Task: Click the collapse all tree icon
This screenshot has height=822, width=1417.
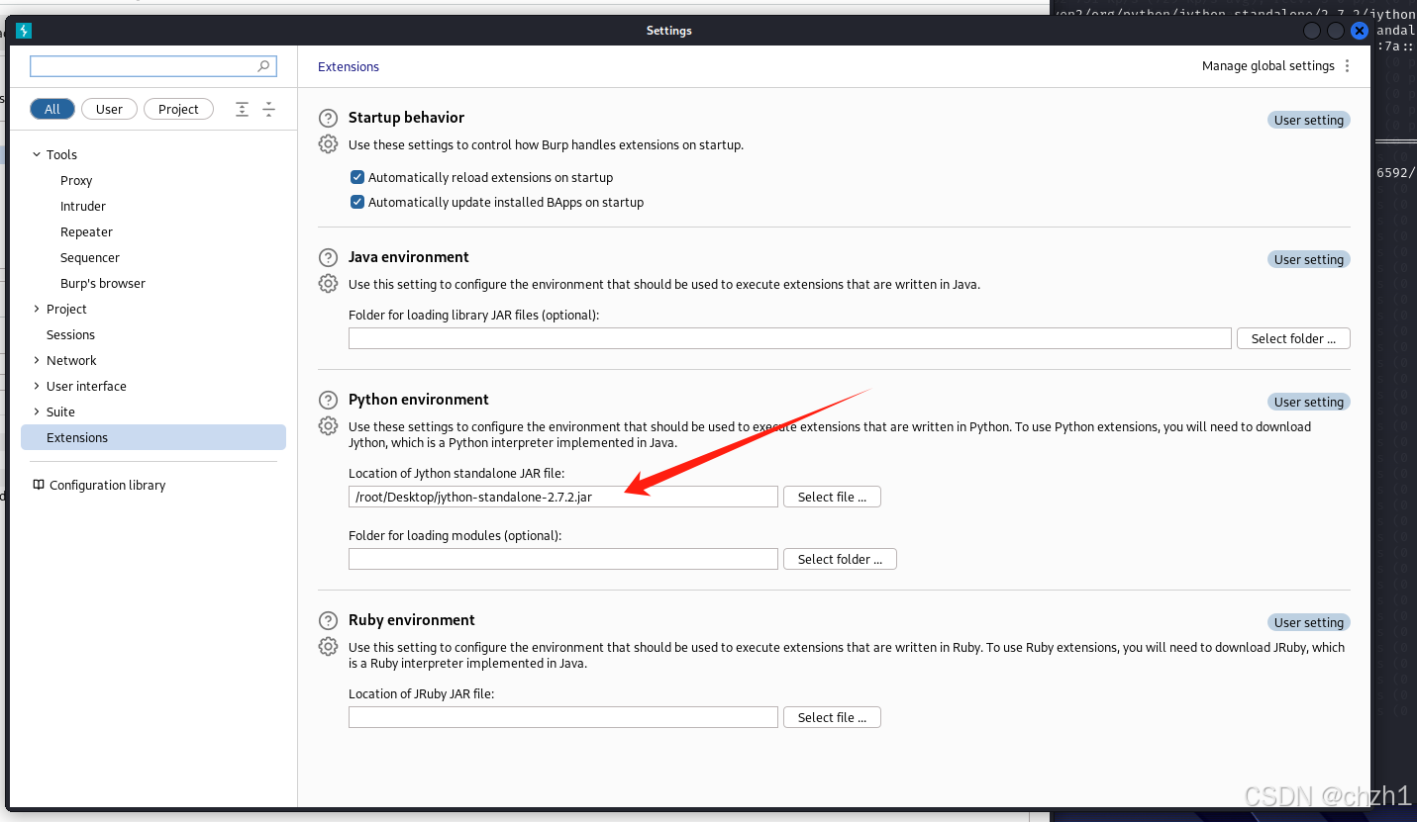Action: [x=268, y=109]
